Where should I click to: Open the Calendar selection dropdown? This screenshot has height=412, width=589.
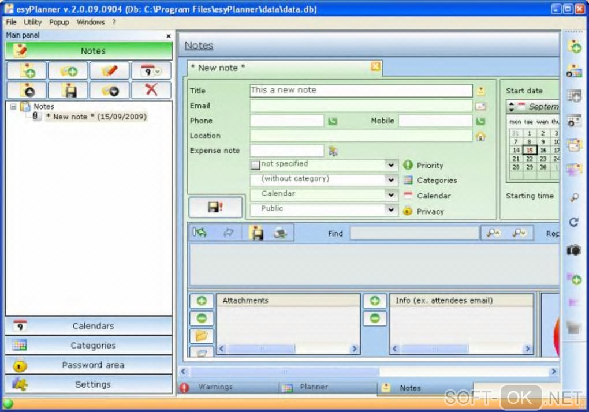tap(324, 194)
